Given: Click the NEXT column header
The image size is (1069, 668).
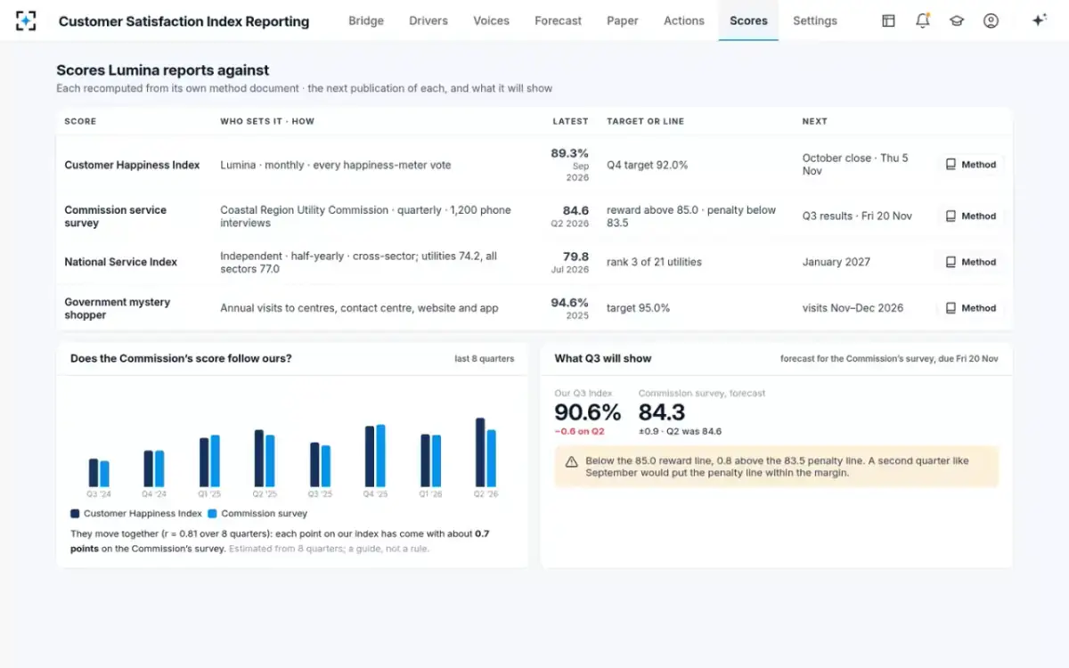Looking at the screenshot, I should coord(814,121).
